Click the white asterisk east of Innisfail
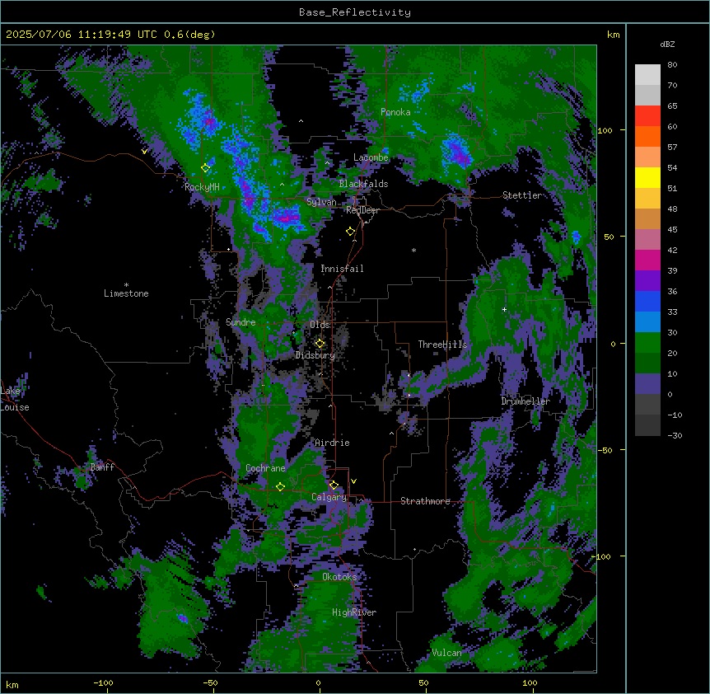Viewport: 710px width, 694px height. pos(413,251)
